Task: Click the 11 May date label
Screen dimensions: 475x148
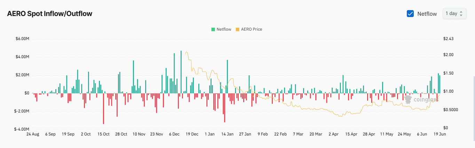Action: click(x=387, y=134)
